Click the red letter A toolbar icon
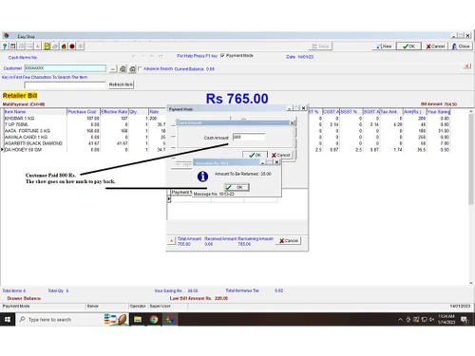This screenshot has width=475, height=356. click(x=38, y=47)
